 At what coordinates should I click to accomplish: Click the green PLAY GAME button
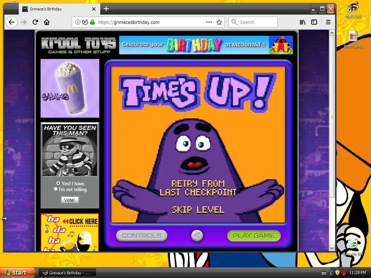[x=254, y=236]
